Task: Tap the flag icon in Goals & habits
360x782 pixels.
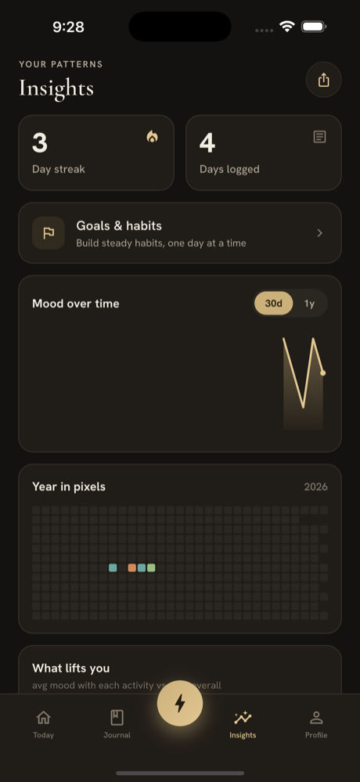Action: tap(49, 233)
